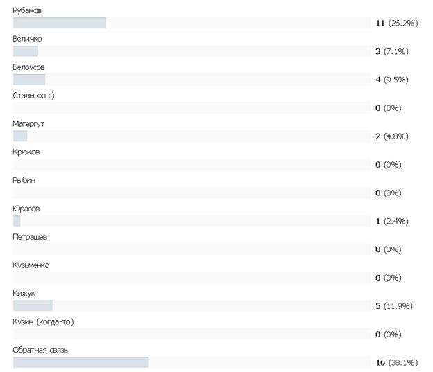The height and width of the screenshot is (372, 433).
Task: Select the Рыбин option label
Action: (24, 180)
